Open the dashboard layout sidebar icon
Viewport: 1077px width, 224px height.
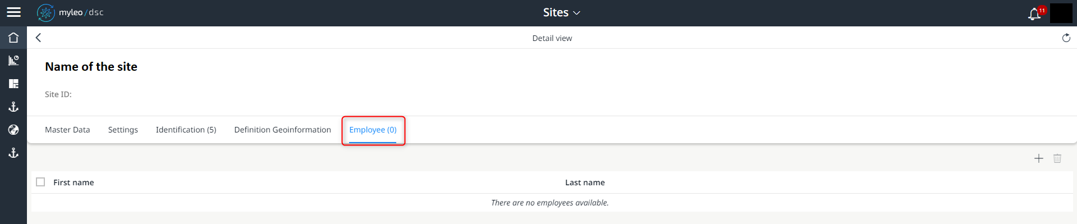(x=13, y=84)
